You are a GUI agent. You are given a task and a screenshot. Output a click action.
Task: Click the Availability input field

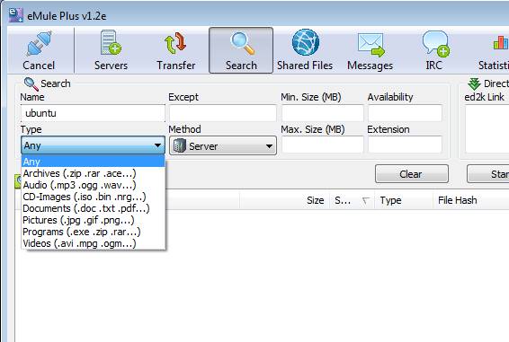coord(405,113)
